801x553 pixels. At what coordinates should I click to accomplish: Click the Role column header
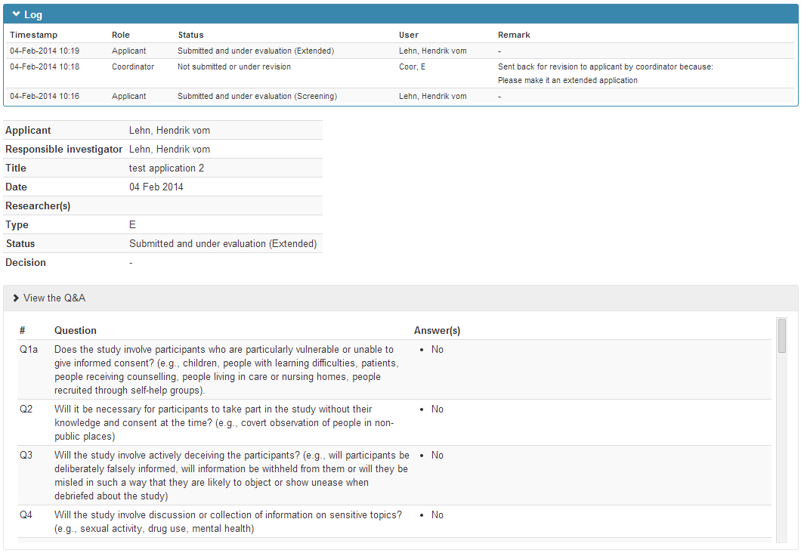pos(121,35)
